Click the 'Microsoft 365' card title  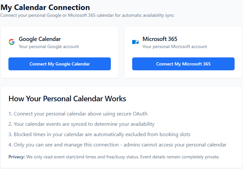(x=160, y=39)
